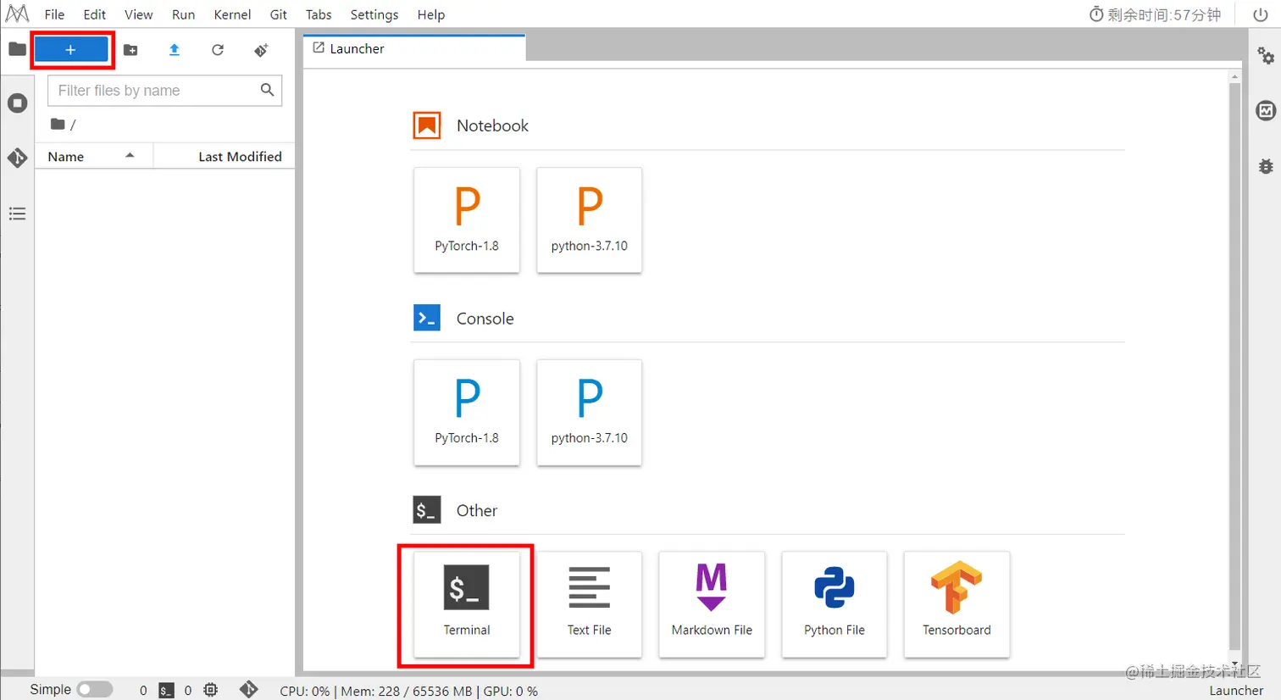Open the Settings menu

374,14
